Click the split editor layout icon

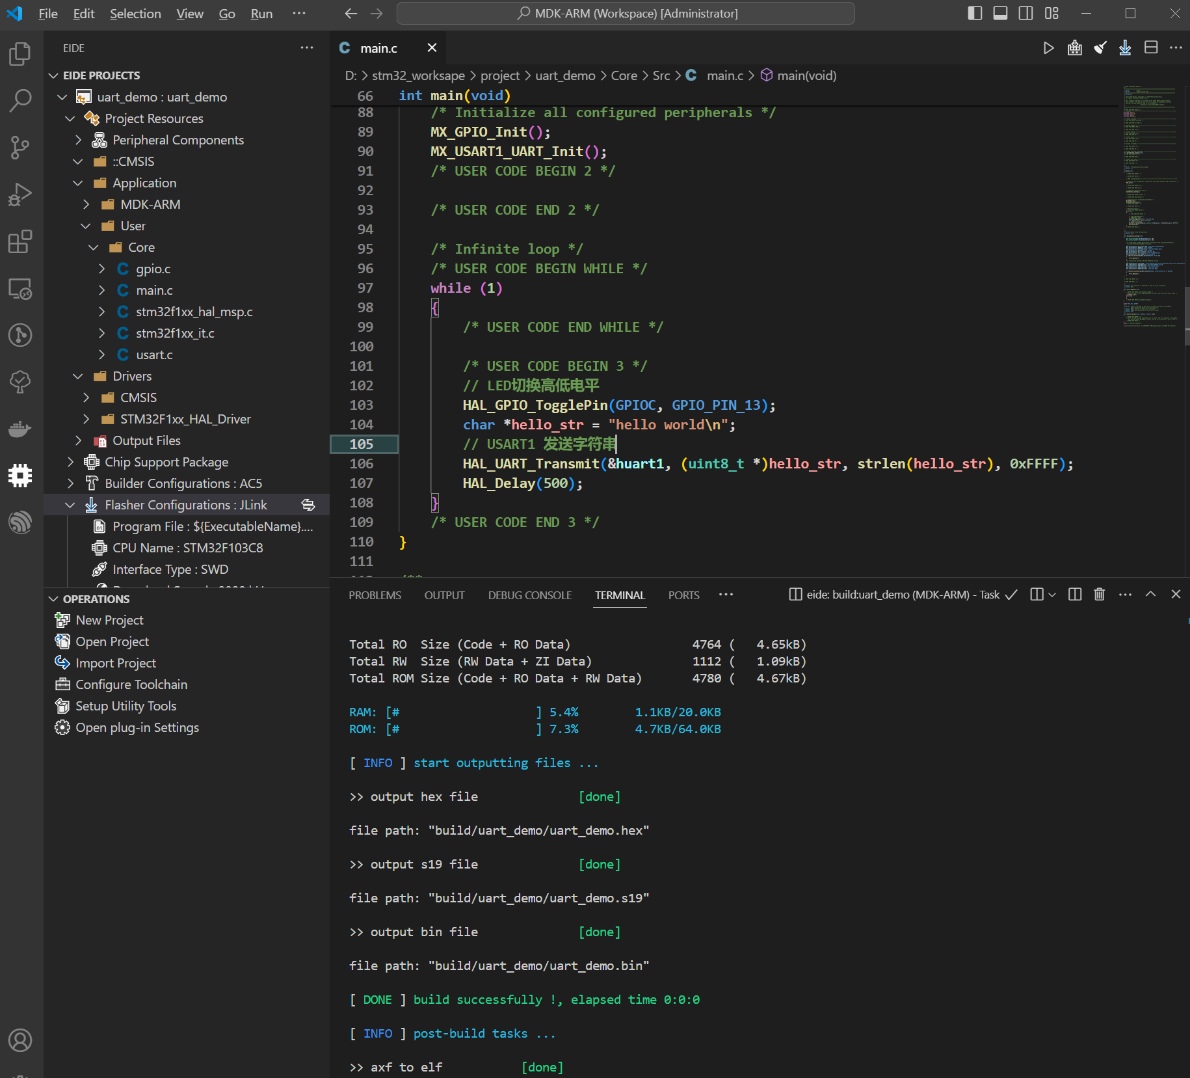click(x=1151, y=48)
